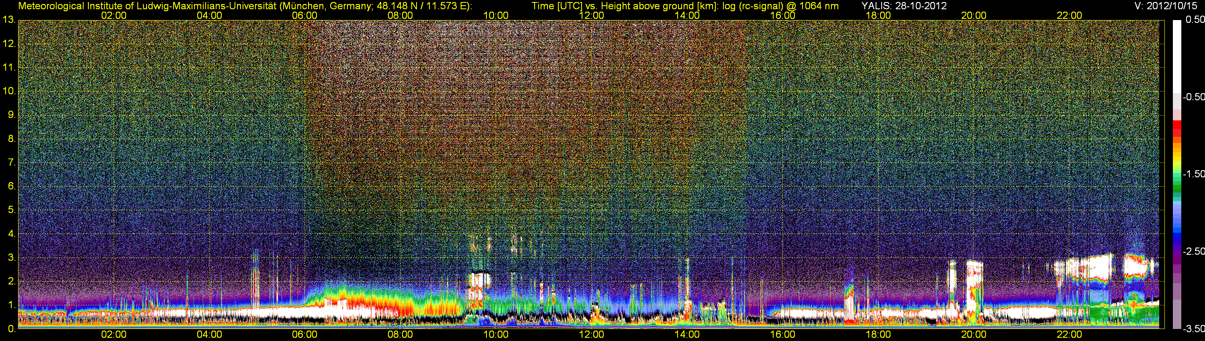
Task: Pick the 06:00 label on the bottom time axis
Action: coord(304,335)
